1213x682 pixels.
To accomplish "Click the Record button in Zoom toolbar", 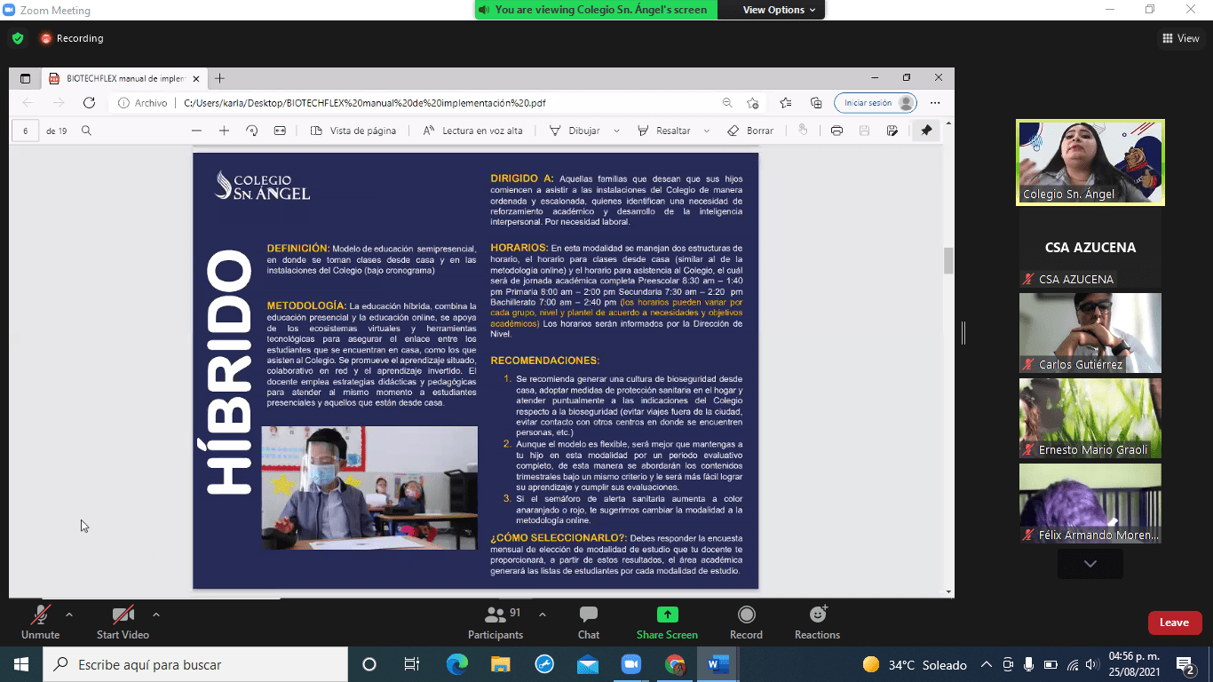I will tap(746, 622).
